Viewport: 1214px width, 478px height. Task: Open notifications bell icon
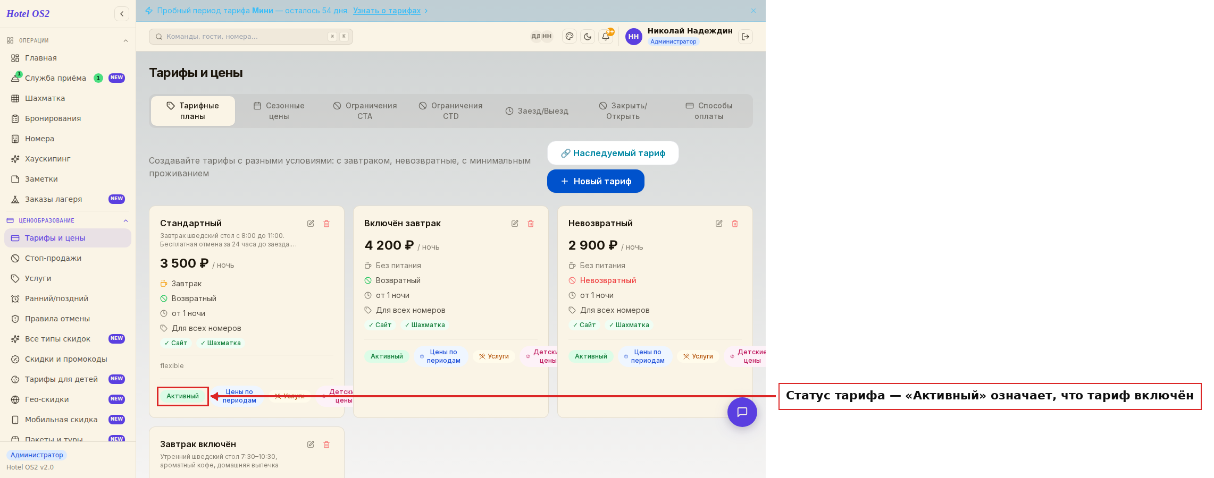pos(606,37)
